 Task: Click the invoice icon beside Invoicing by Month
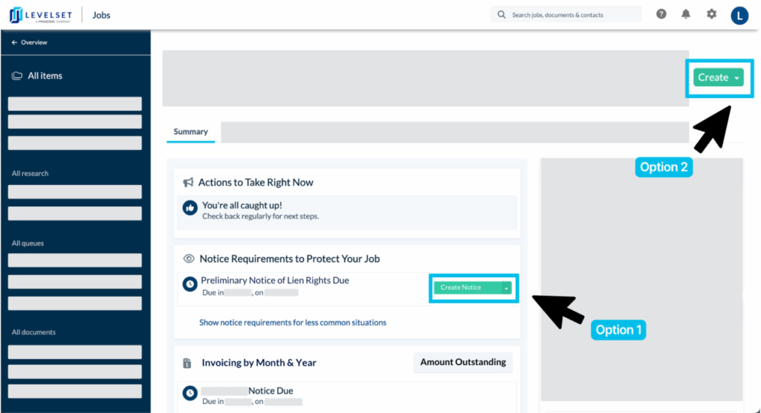[188, 363]
